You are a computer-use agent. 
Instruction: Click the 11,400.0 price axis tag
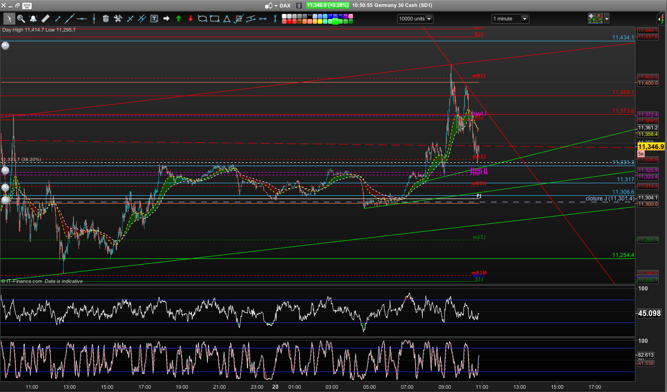pos(647,84)
